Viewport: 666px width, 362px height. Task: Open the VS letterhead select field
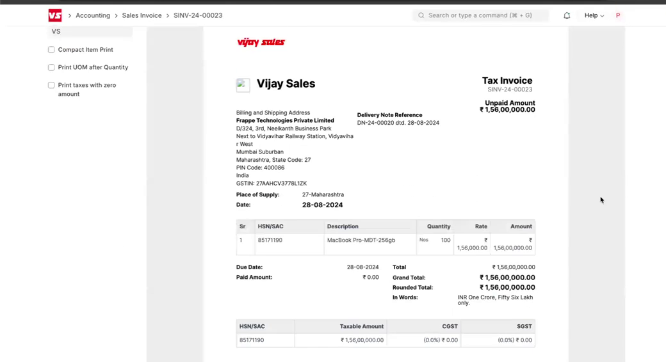tap(90, 31)
